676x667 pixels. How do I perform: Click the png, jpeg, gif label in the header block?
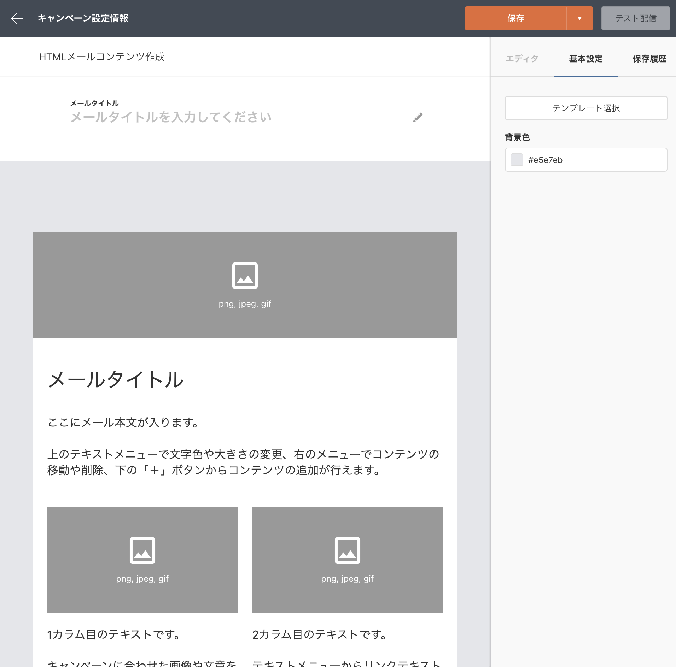point(245,303)
